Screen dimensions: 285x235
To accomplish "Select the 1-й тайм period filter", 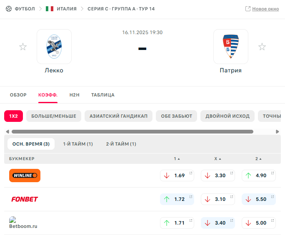I will pos(78,144).
